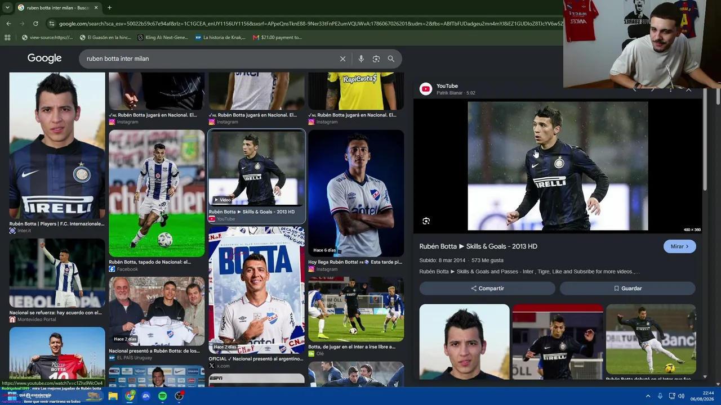Open EL PAÍS Uruguay Nacional presentó result
The height and width of the screenshot is (405, 721).
tap(157, 311)
